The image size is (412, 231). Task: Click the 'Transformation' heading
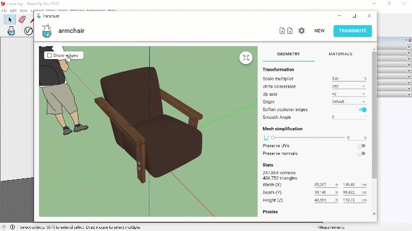(279, 70)
